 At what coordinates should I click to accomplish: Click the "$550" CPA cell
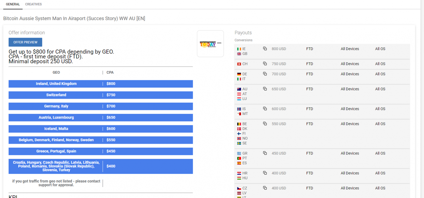[111, 140]
